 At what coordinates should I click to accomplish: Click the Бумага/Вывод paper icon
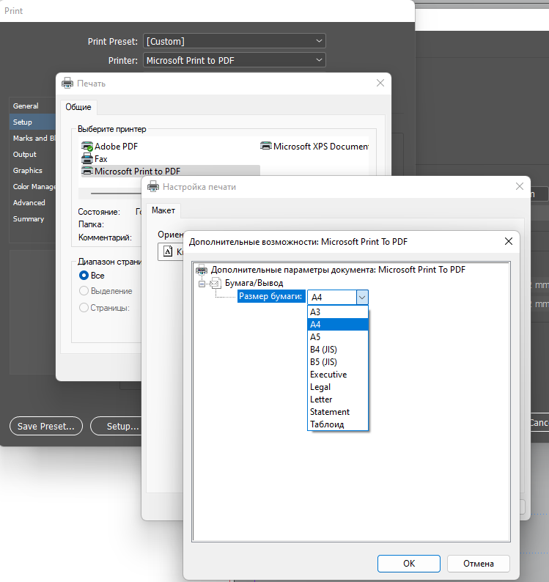pyautogui.click(x=215, y=283)
